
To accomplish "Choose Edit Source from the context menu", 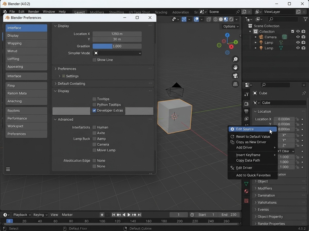I will [x=253, y=129].
